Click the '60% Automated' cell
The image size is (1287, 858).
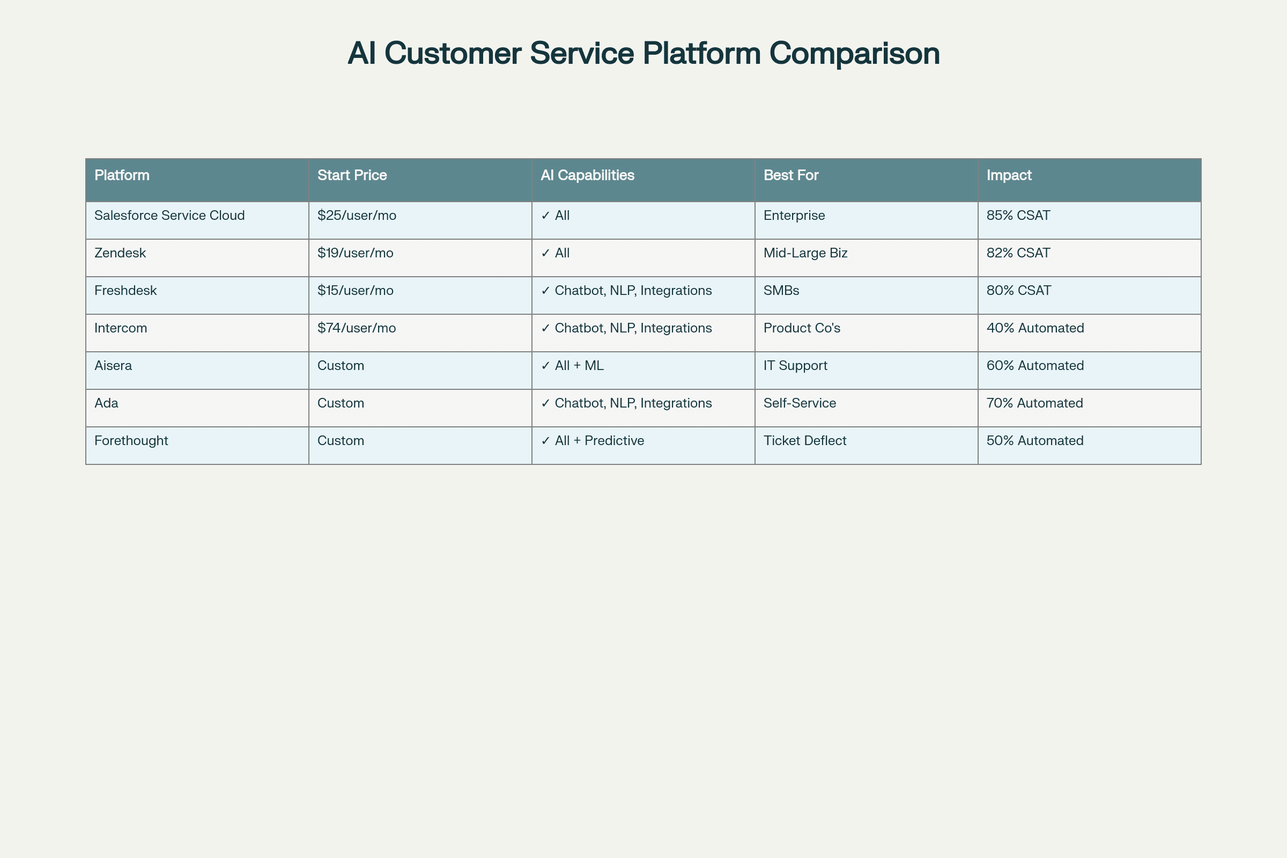pos(1090,371)
